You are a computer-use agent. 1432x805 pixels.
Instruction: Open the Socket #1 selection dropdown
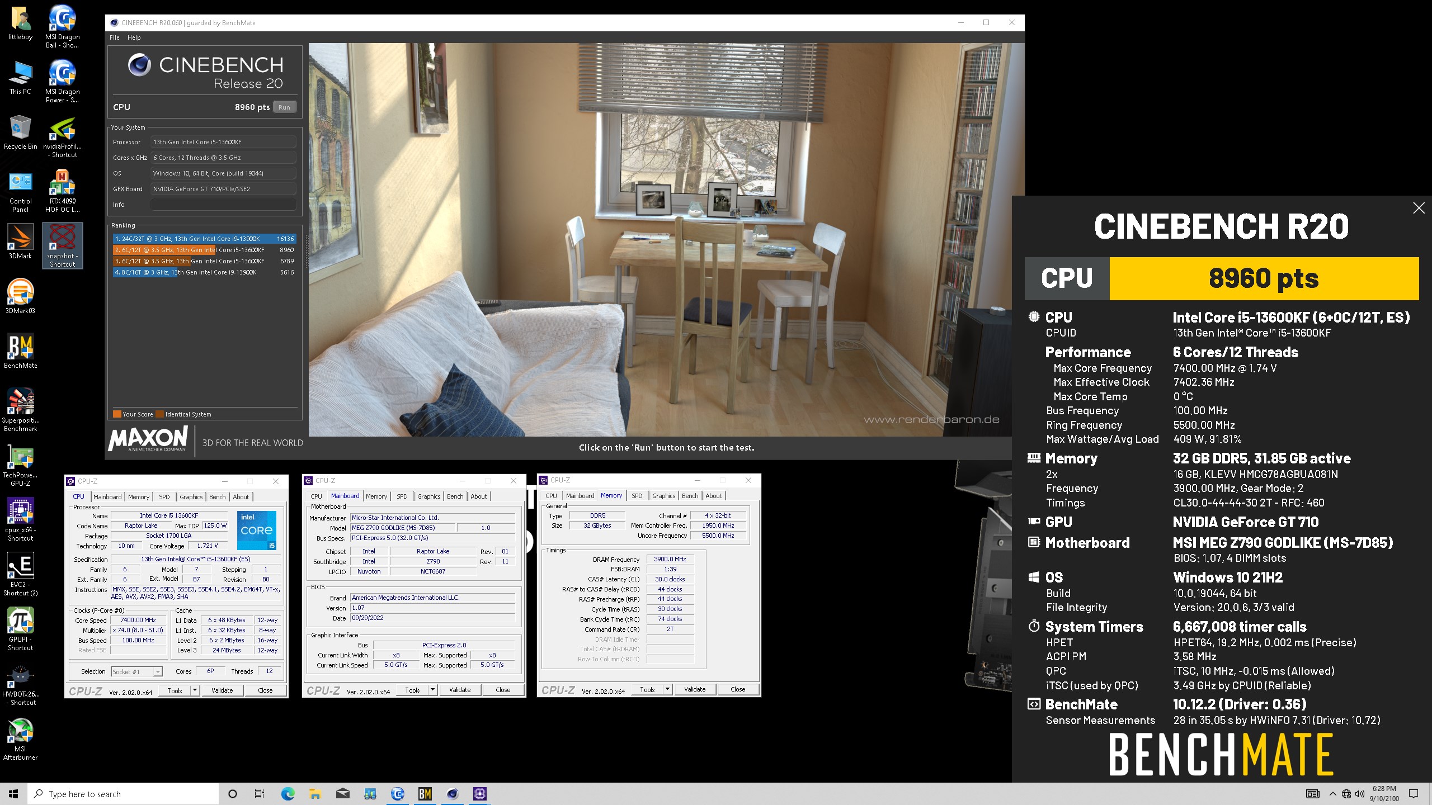pos(136,671)
